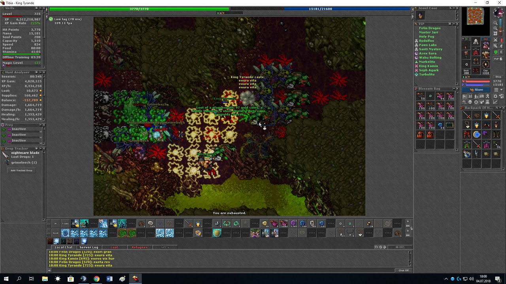Screen dimensions: 506x284
Task: Open Microsoft Word from the taskbar
Action: click(x=110, y=279)
